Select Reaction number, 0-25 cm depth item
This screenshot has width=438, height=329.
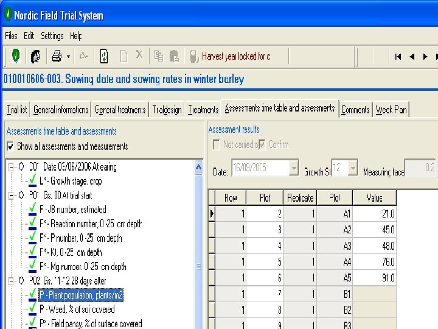pos(91,224)
